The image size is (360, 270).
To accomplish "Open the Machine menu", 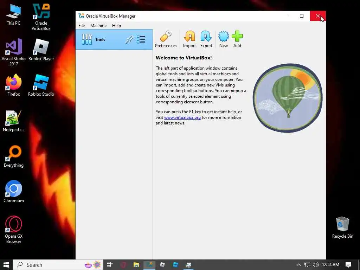I will tap(98, 25).
